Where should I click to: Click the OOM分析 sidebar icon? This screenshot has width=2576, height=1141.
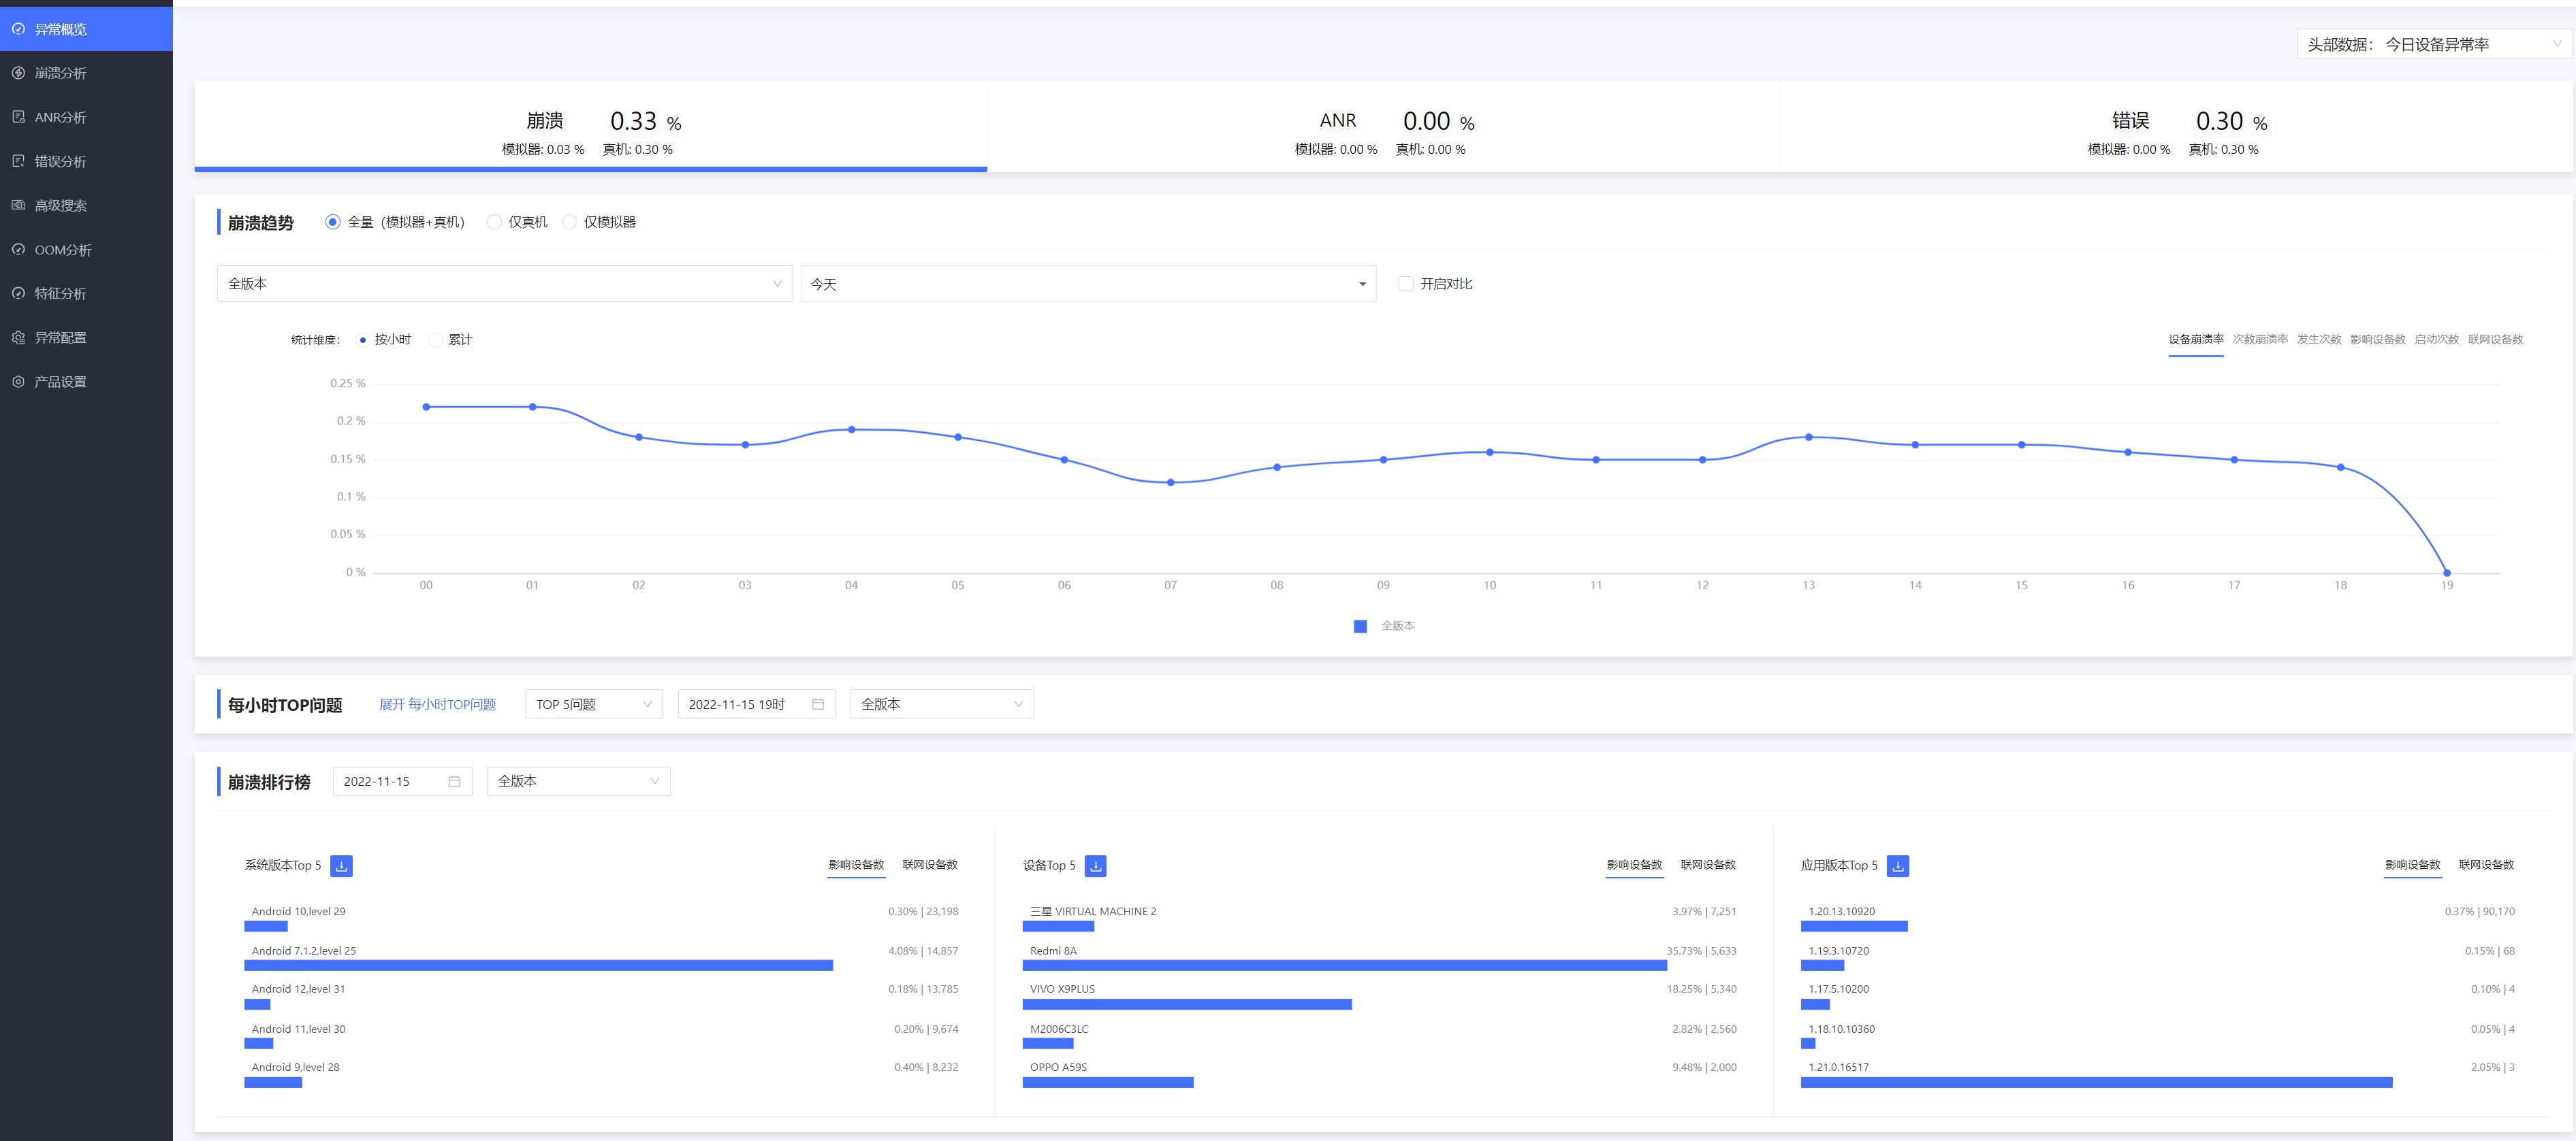pos(18,250)
